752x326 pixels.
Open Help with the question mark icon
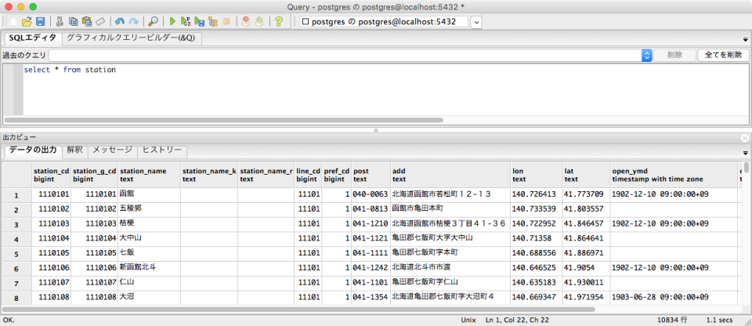[x=278, y=22]
